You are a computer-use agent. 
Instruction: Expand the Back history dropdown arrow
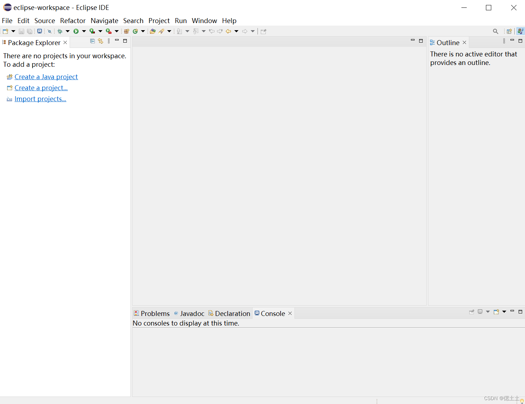(x=236, y=31)
